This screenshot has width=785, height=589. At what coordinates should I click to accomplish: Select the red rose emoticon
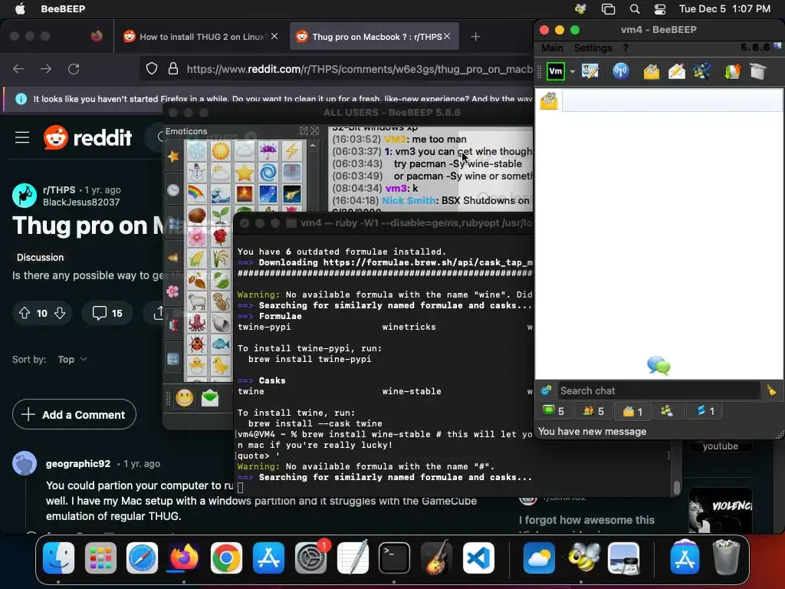220,236
